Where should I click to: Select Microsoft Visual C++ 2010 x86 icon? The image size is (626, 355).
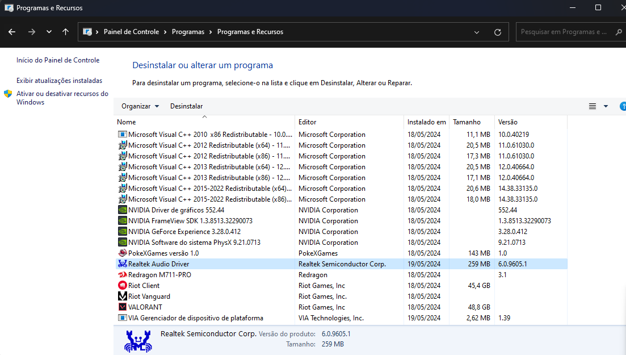point(123,135)
